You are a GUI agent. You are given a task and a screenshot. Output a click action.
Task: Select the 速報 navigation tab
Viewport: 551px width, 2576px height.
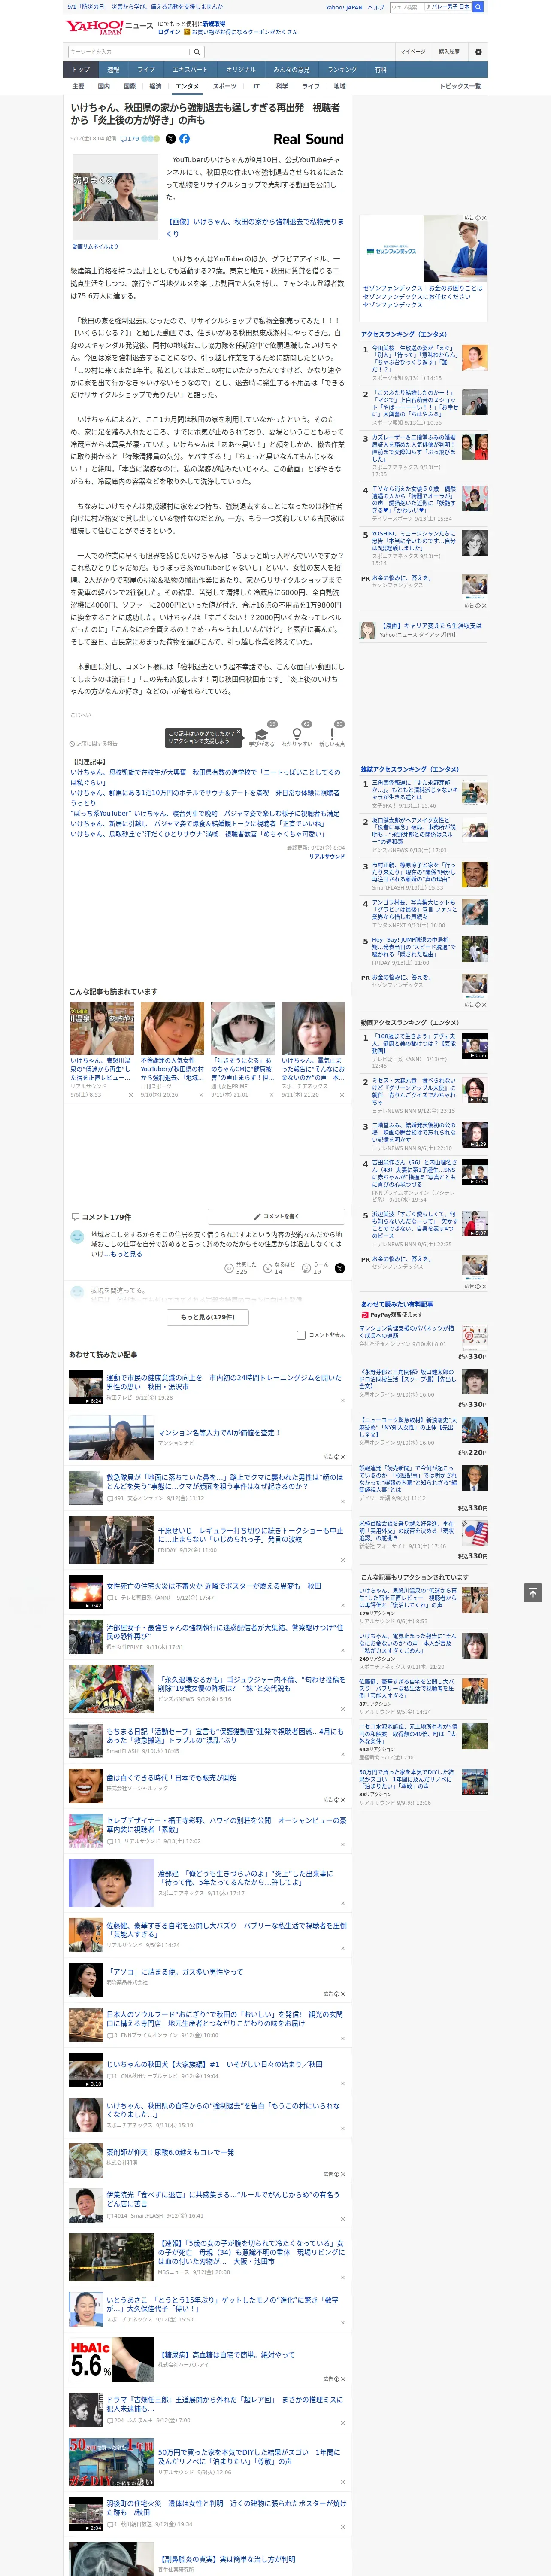[x=113, y=70]
